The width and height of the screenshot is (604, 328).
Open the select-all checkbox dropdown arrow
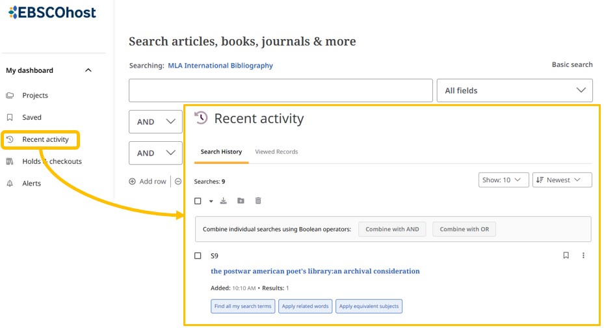[x=211, y=202]
